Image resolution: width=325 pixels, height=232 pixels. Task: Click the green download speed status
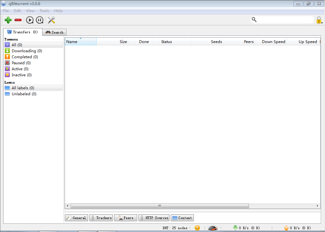click(x=246, y=228)
